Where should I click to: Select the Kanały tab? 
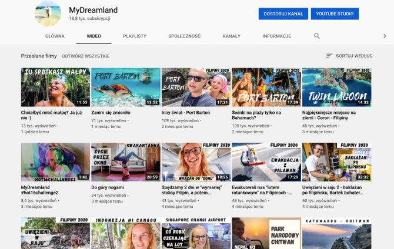[x=231, y=36]
